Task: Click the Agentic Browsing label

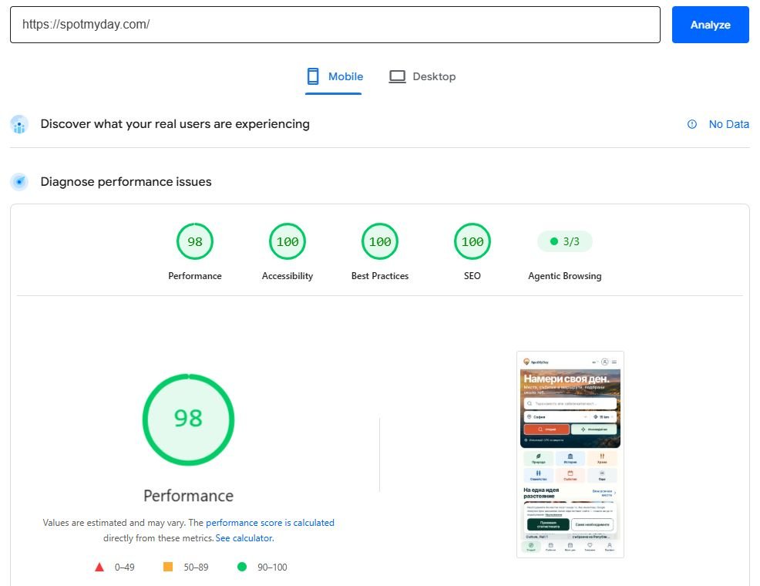Action: (x=565, y=276)
